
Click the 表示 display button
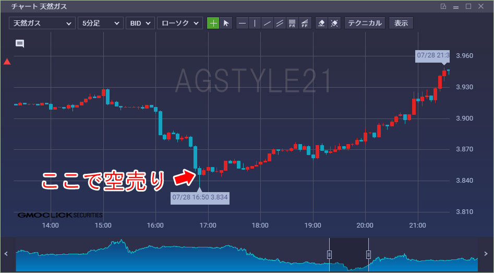pyautogui.click(x=401, y=23)
